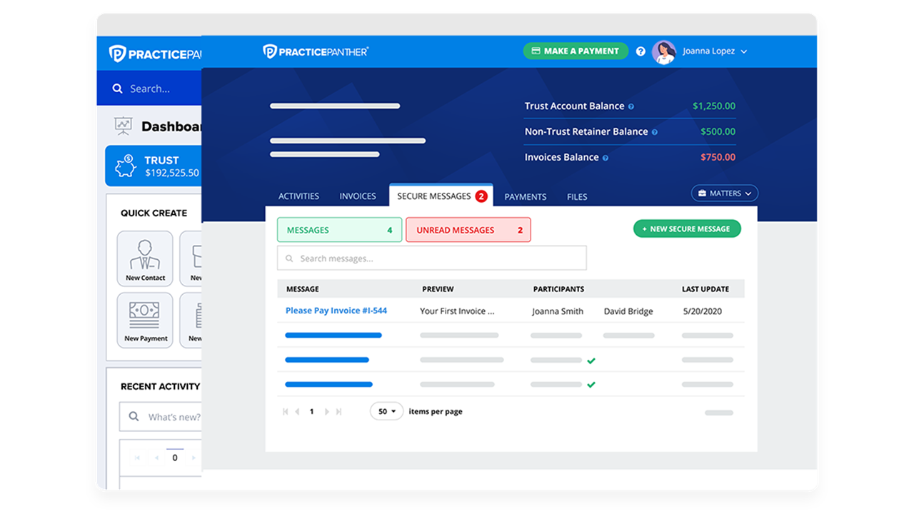
Task: Filter by Unread Messages
Action: 468,230
